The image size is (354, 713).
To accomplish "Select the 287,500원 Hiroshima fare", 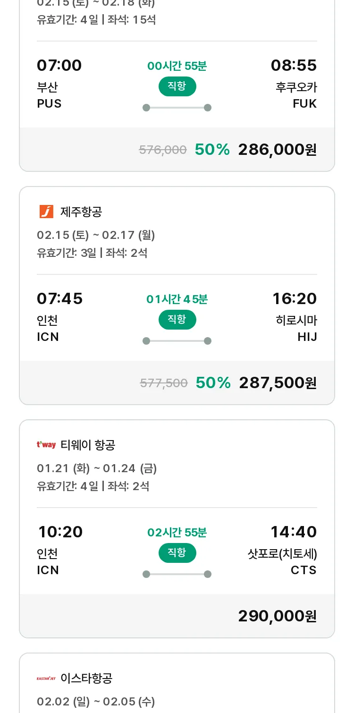I will click(x=278, y=383).
